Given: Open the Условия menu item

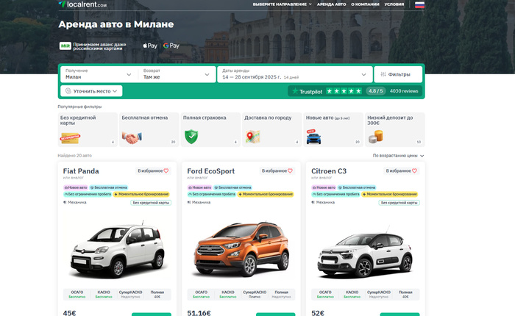Looking at the screenshot, I should (x=394, y=4).
